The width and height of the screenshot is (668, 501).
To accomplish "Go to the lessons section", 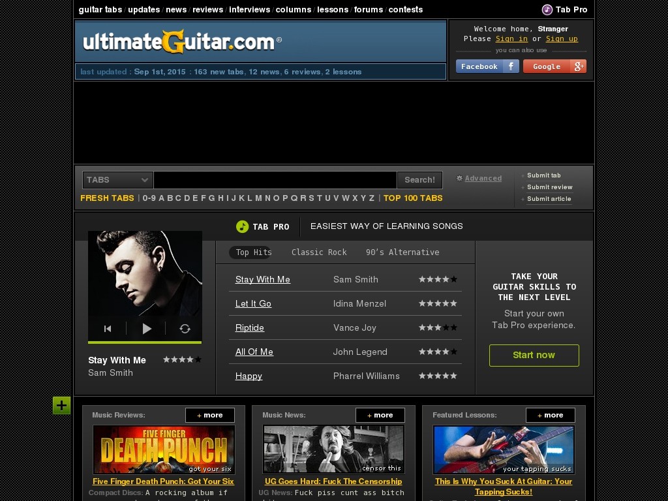I will click(333, 9).
